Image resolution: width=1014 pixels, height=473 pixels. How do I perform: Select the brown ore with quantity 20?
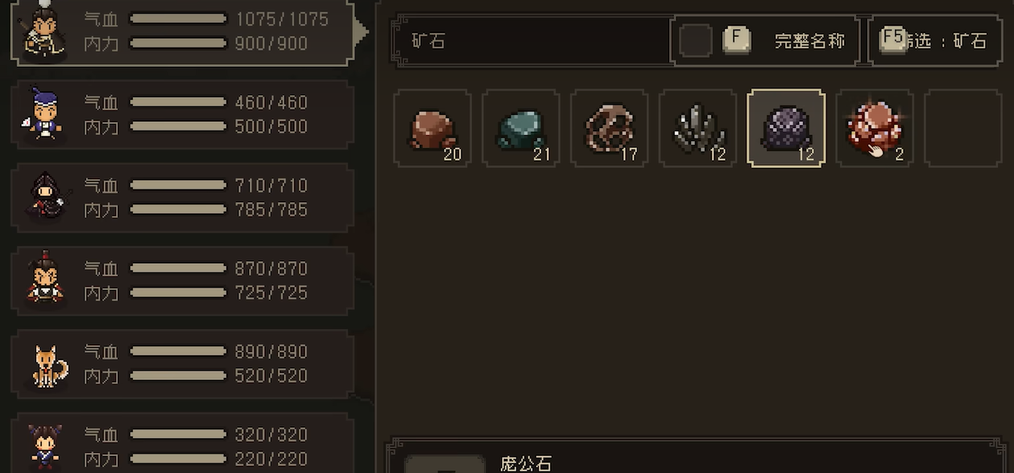[433, 128]
